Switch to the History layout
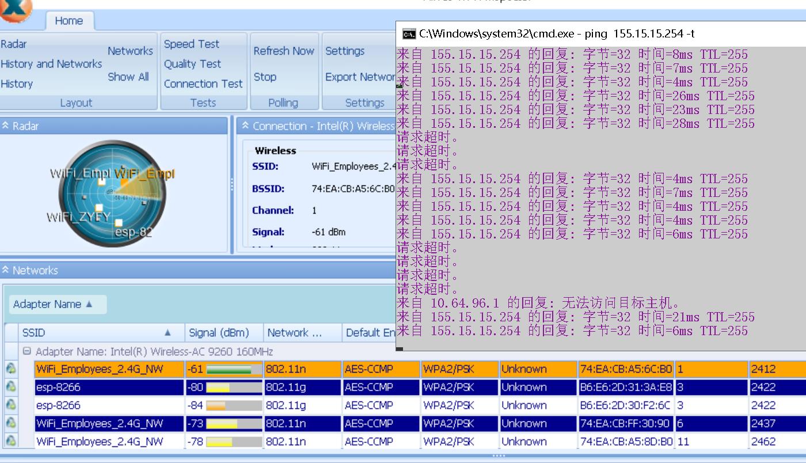806x463 pixels. pos(17,84)
